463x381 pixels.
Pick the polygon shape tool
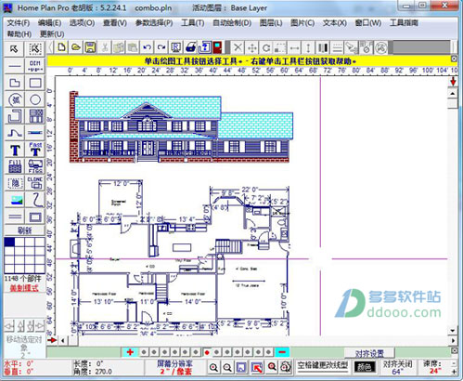14,83
